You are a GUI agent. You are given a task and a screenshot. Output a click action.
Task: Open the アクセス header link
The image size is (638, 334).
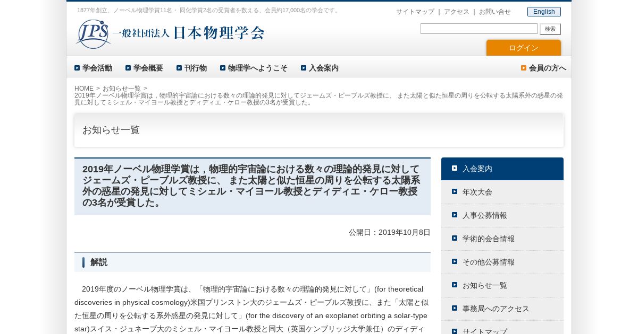tap(457, 12)
